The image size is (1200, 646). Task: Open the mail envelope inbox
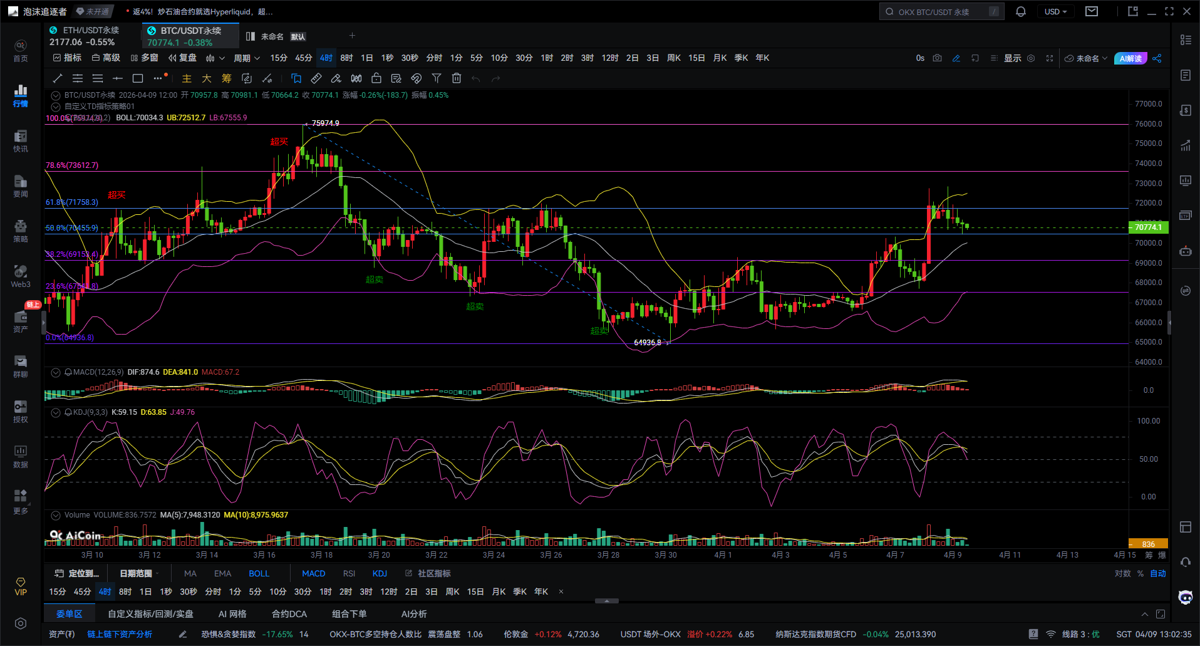1092,12
